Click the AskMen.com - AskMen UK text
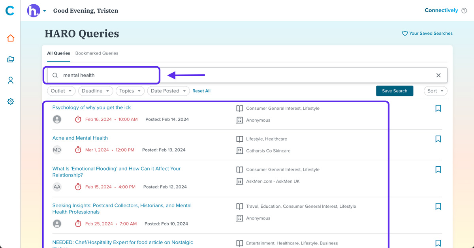474x248 pixels. [273, 181]
